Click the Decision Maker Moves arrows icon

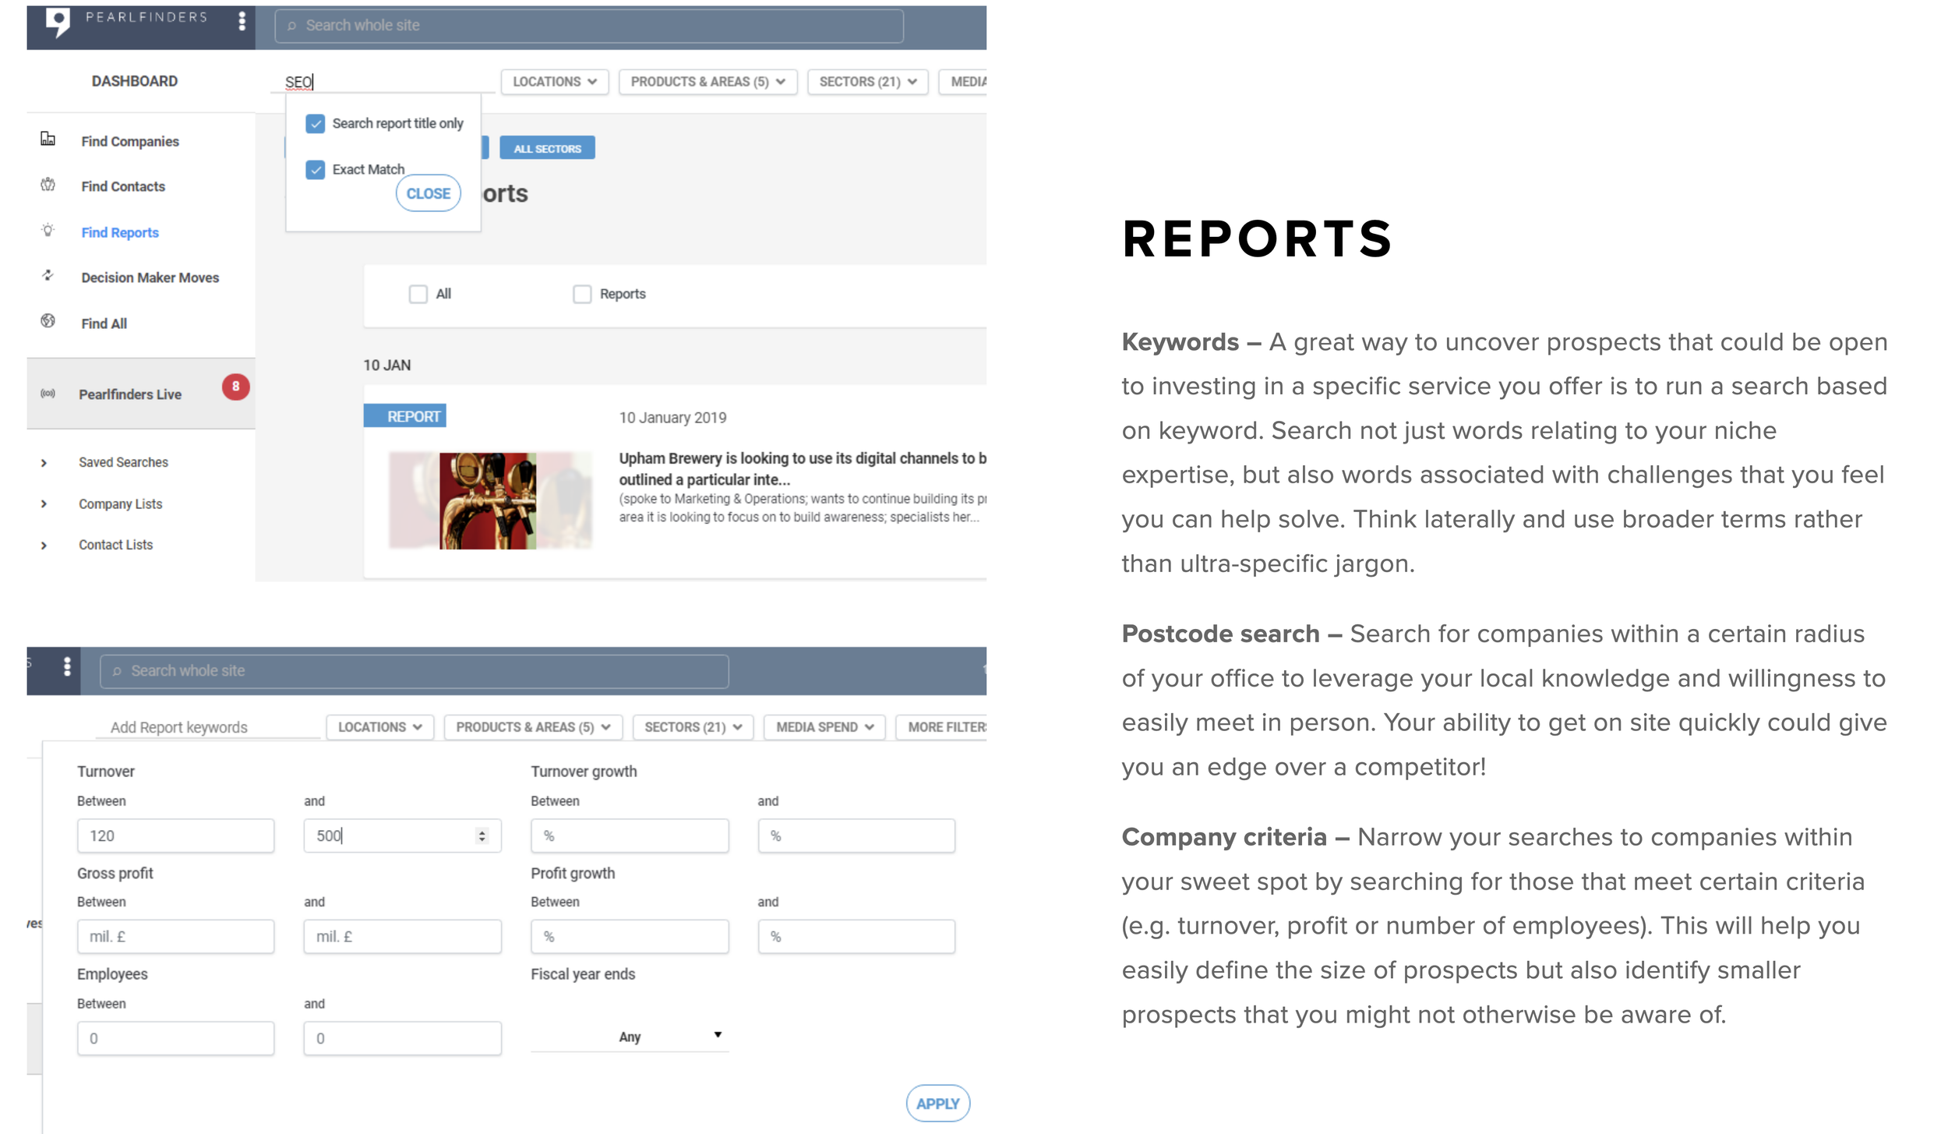click(48, 276)
